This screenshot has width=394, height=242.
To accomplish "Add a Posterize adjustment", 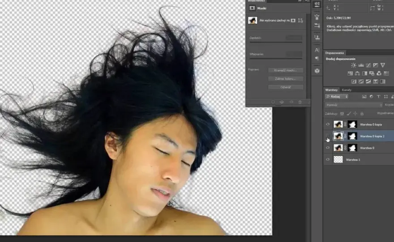I will 361,82.
